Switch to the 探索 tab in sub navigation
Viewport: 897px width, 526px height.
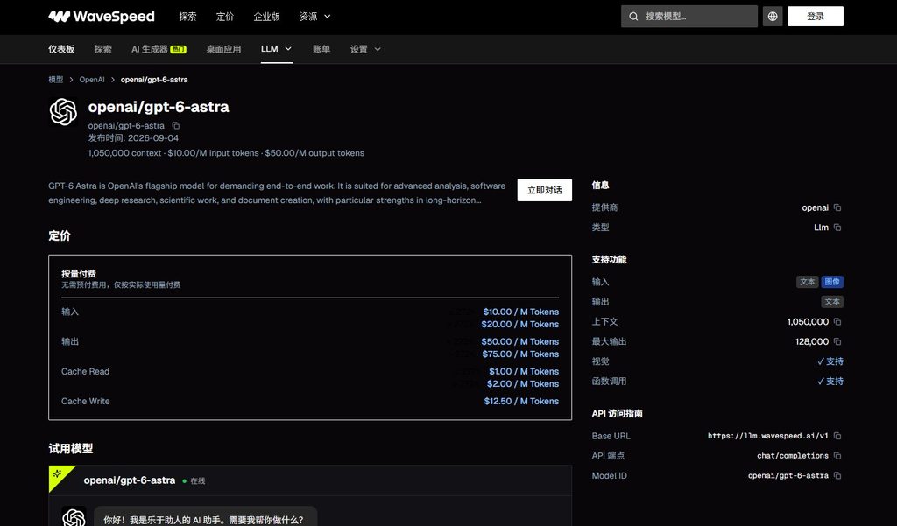tap(103, 49)
